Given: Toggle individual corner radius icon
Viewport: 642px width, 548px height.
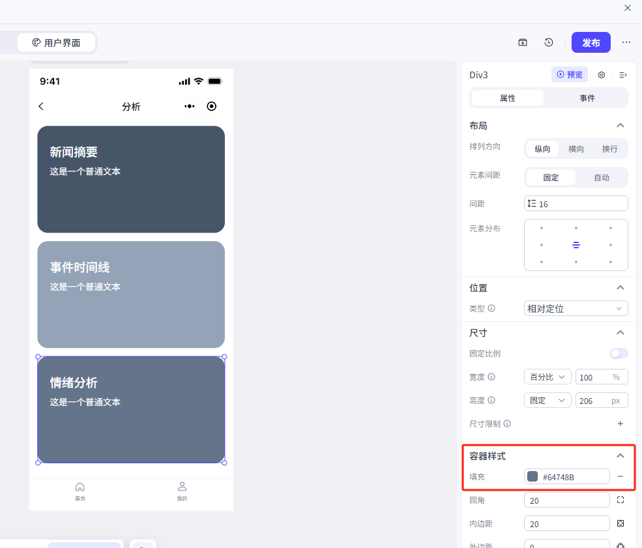Looking at the screenshot, I should click(x=620, y=500).
